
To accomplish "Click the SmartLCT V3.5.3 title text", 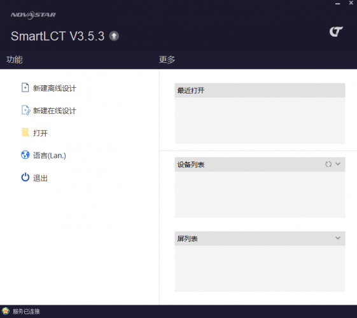I will pos(58,36).
